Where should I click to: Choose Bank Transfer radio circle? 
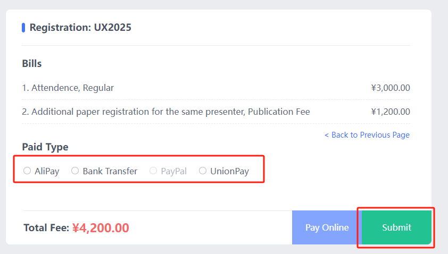(x=75, y=171)
